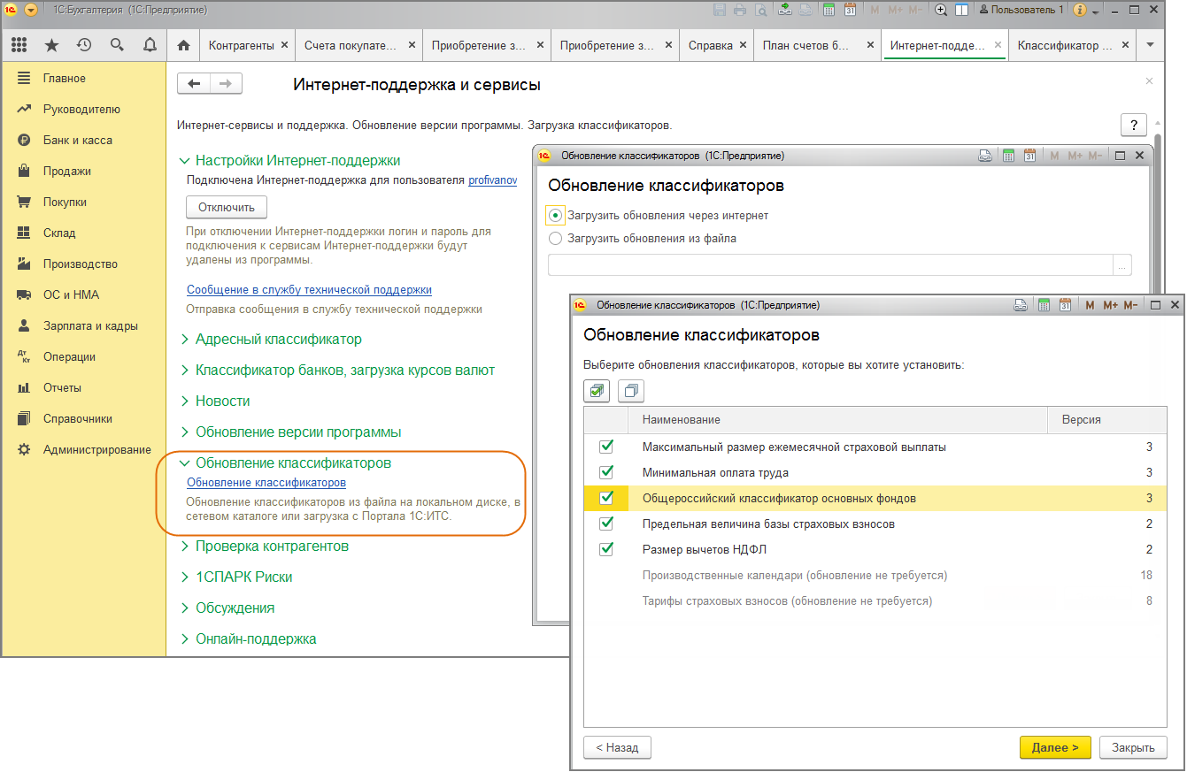Click Далее > button

[1055, 747]
